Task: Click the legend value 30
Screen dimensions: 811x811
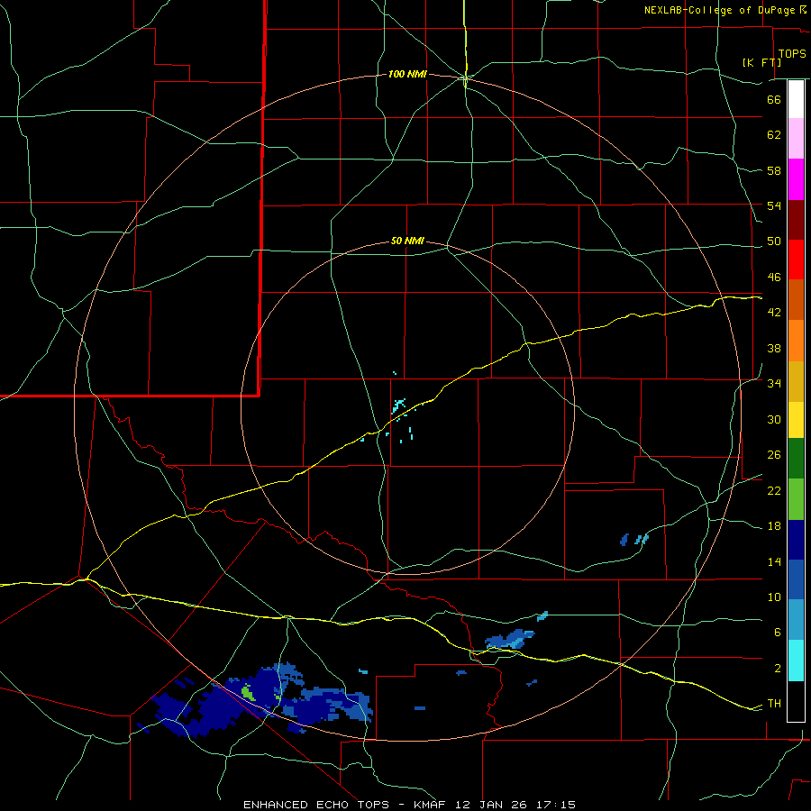Action: click(774, 419)
